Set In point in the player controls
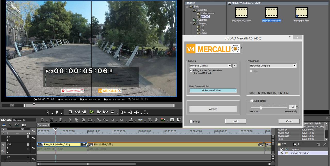 (48, 112)
